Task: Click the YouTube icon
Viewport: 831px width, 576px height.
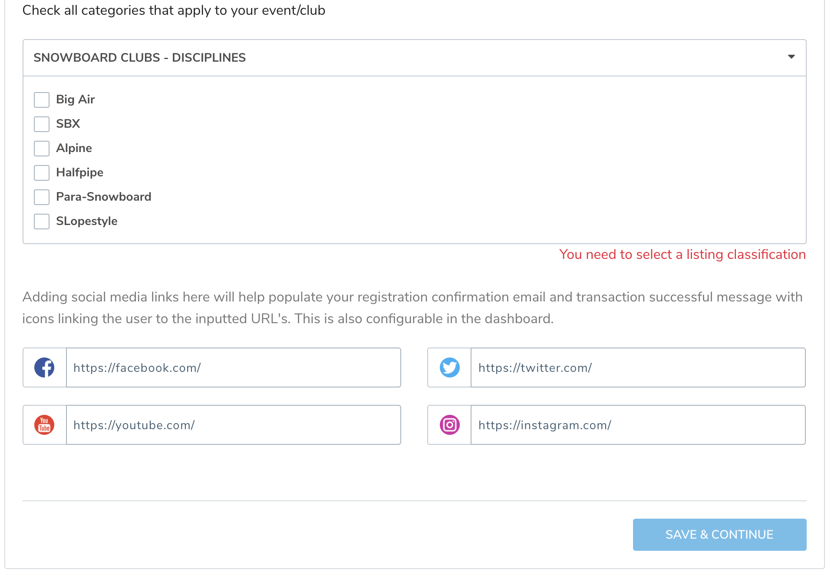Action: 44,425
